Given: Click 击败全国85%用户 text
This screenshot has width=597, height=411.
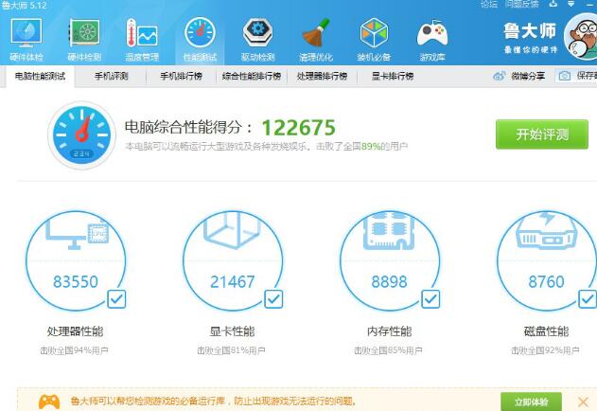Looking at the screenshot, I should click(388, 350).
